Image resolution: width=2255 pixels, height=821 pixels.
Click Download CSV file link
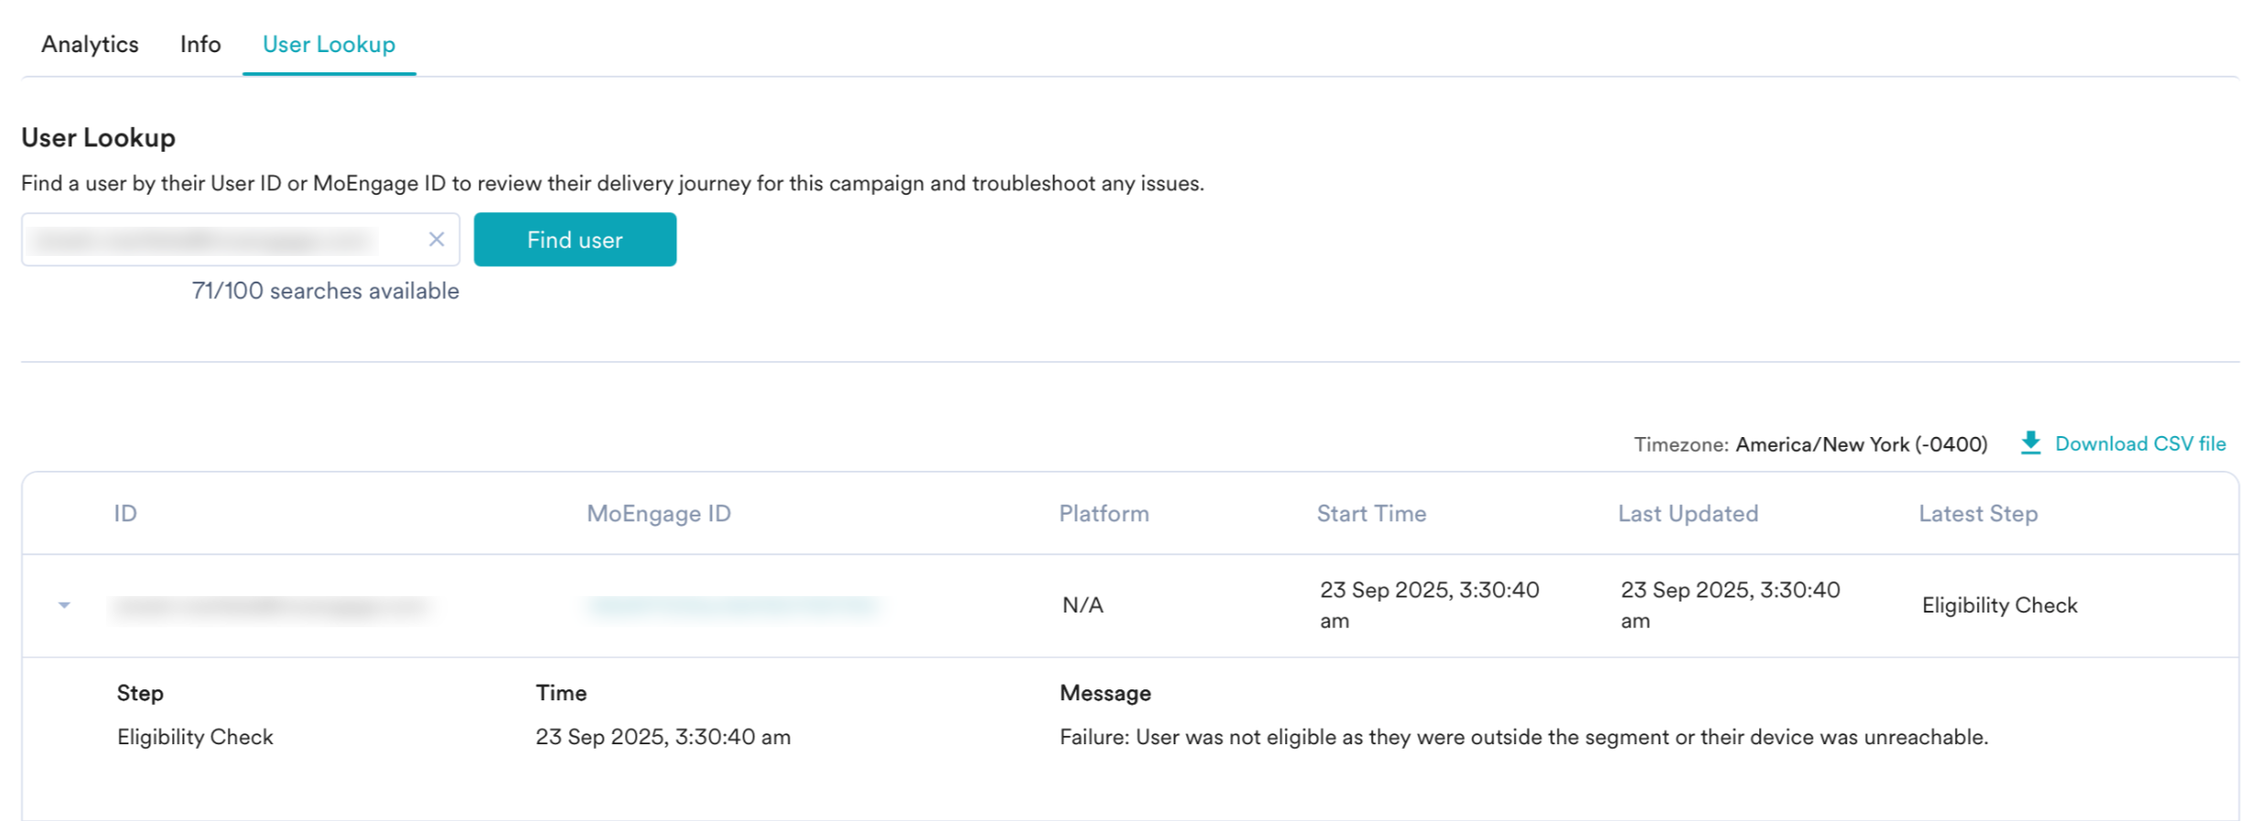click(x=2140, y=443)
